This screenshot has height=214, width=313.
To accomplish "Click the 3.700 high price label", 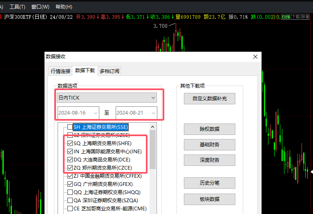I will click(x=160, y=26).
